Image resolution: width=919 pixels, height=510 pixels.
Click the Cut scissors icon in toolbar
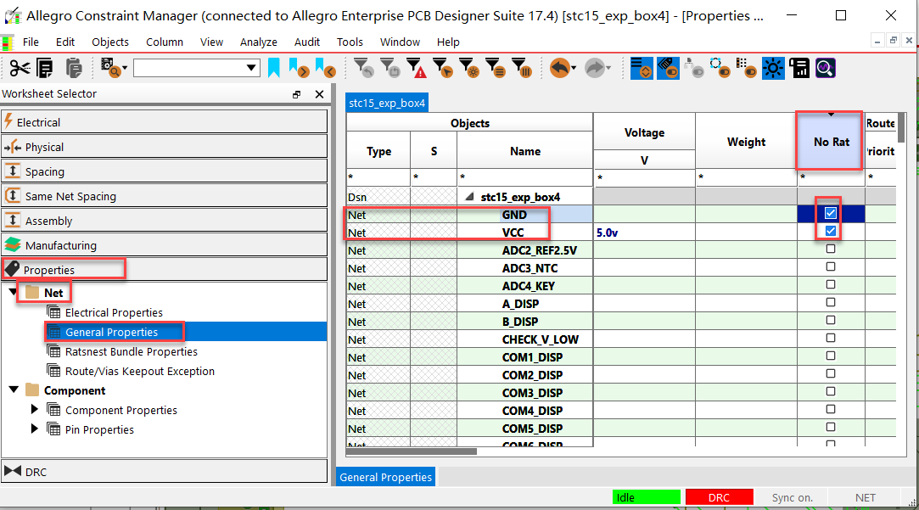20,68
